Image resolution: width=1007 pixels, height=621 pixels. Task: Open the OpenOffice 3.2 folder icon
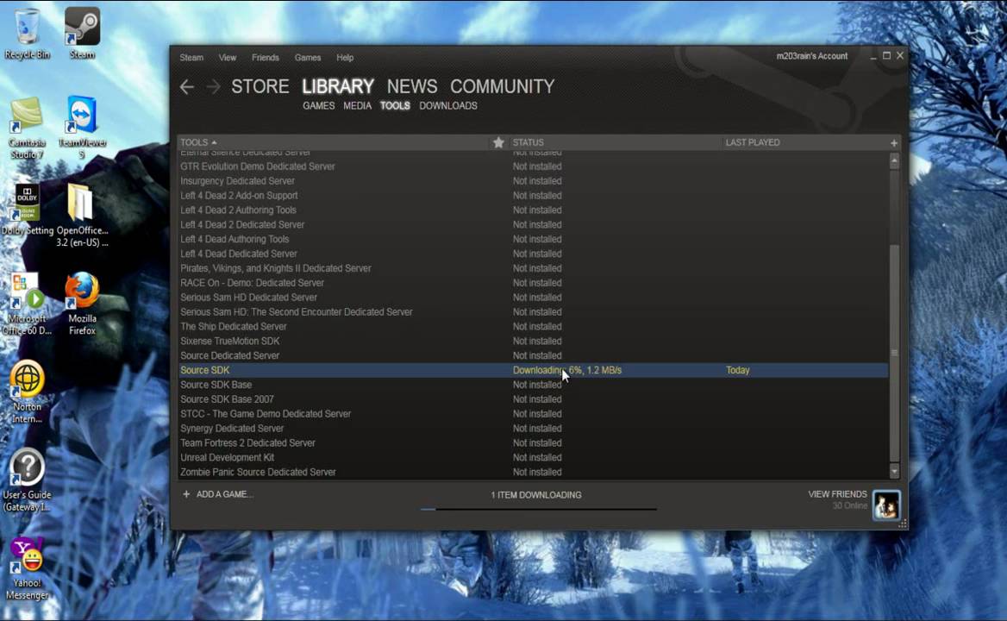click(82, 215)
